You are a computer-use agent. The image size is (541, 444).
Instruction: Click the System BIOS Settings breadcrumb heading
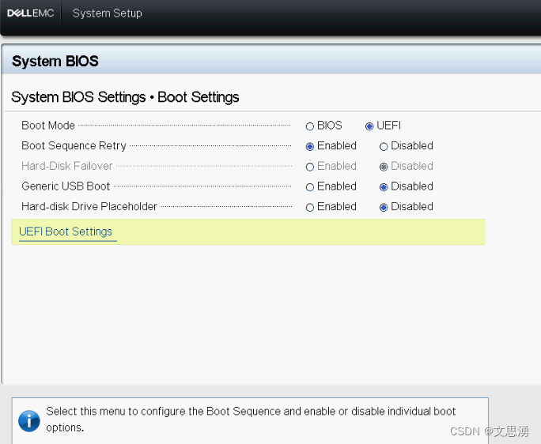(125, 97)
